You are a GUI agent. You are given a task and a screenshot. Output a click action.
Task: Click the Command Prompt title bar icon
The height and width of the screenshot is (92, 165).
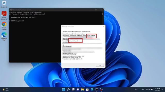11,10
